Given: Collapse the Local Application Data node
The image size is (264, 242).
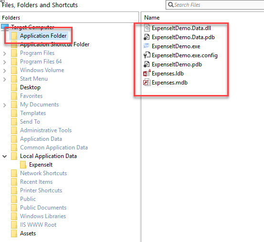Looking at the screenshot, I should pyautogui.click(x=5, y=156).
